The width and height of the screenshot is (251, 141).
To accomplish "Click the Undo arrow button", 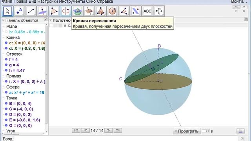I will [236, 7].
